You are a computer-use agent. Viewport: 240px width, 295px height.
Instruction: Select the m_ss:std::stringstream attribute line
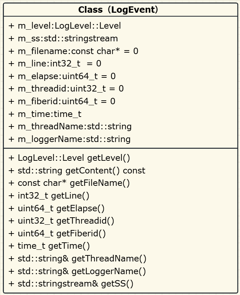(63, 39)
